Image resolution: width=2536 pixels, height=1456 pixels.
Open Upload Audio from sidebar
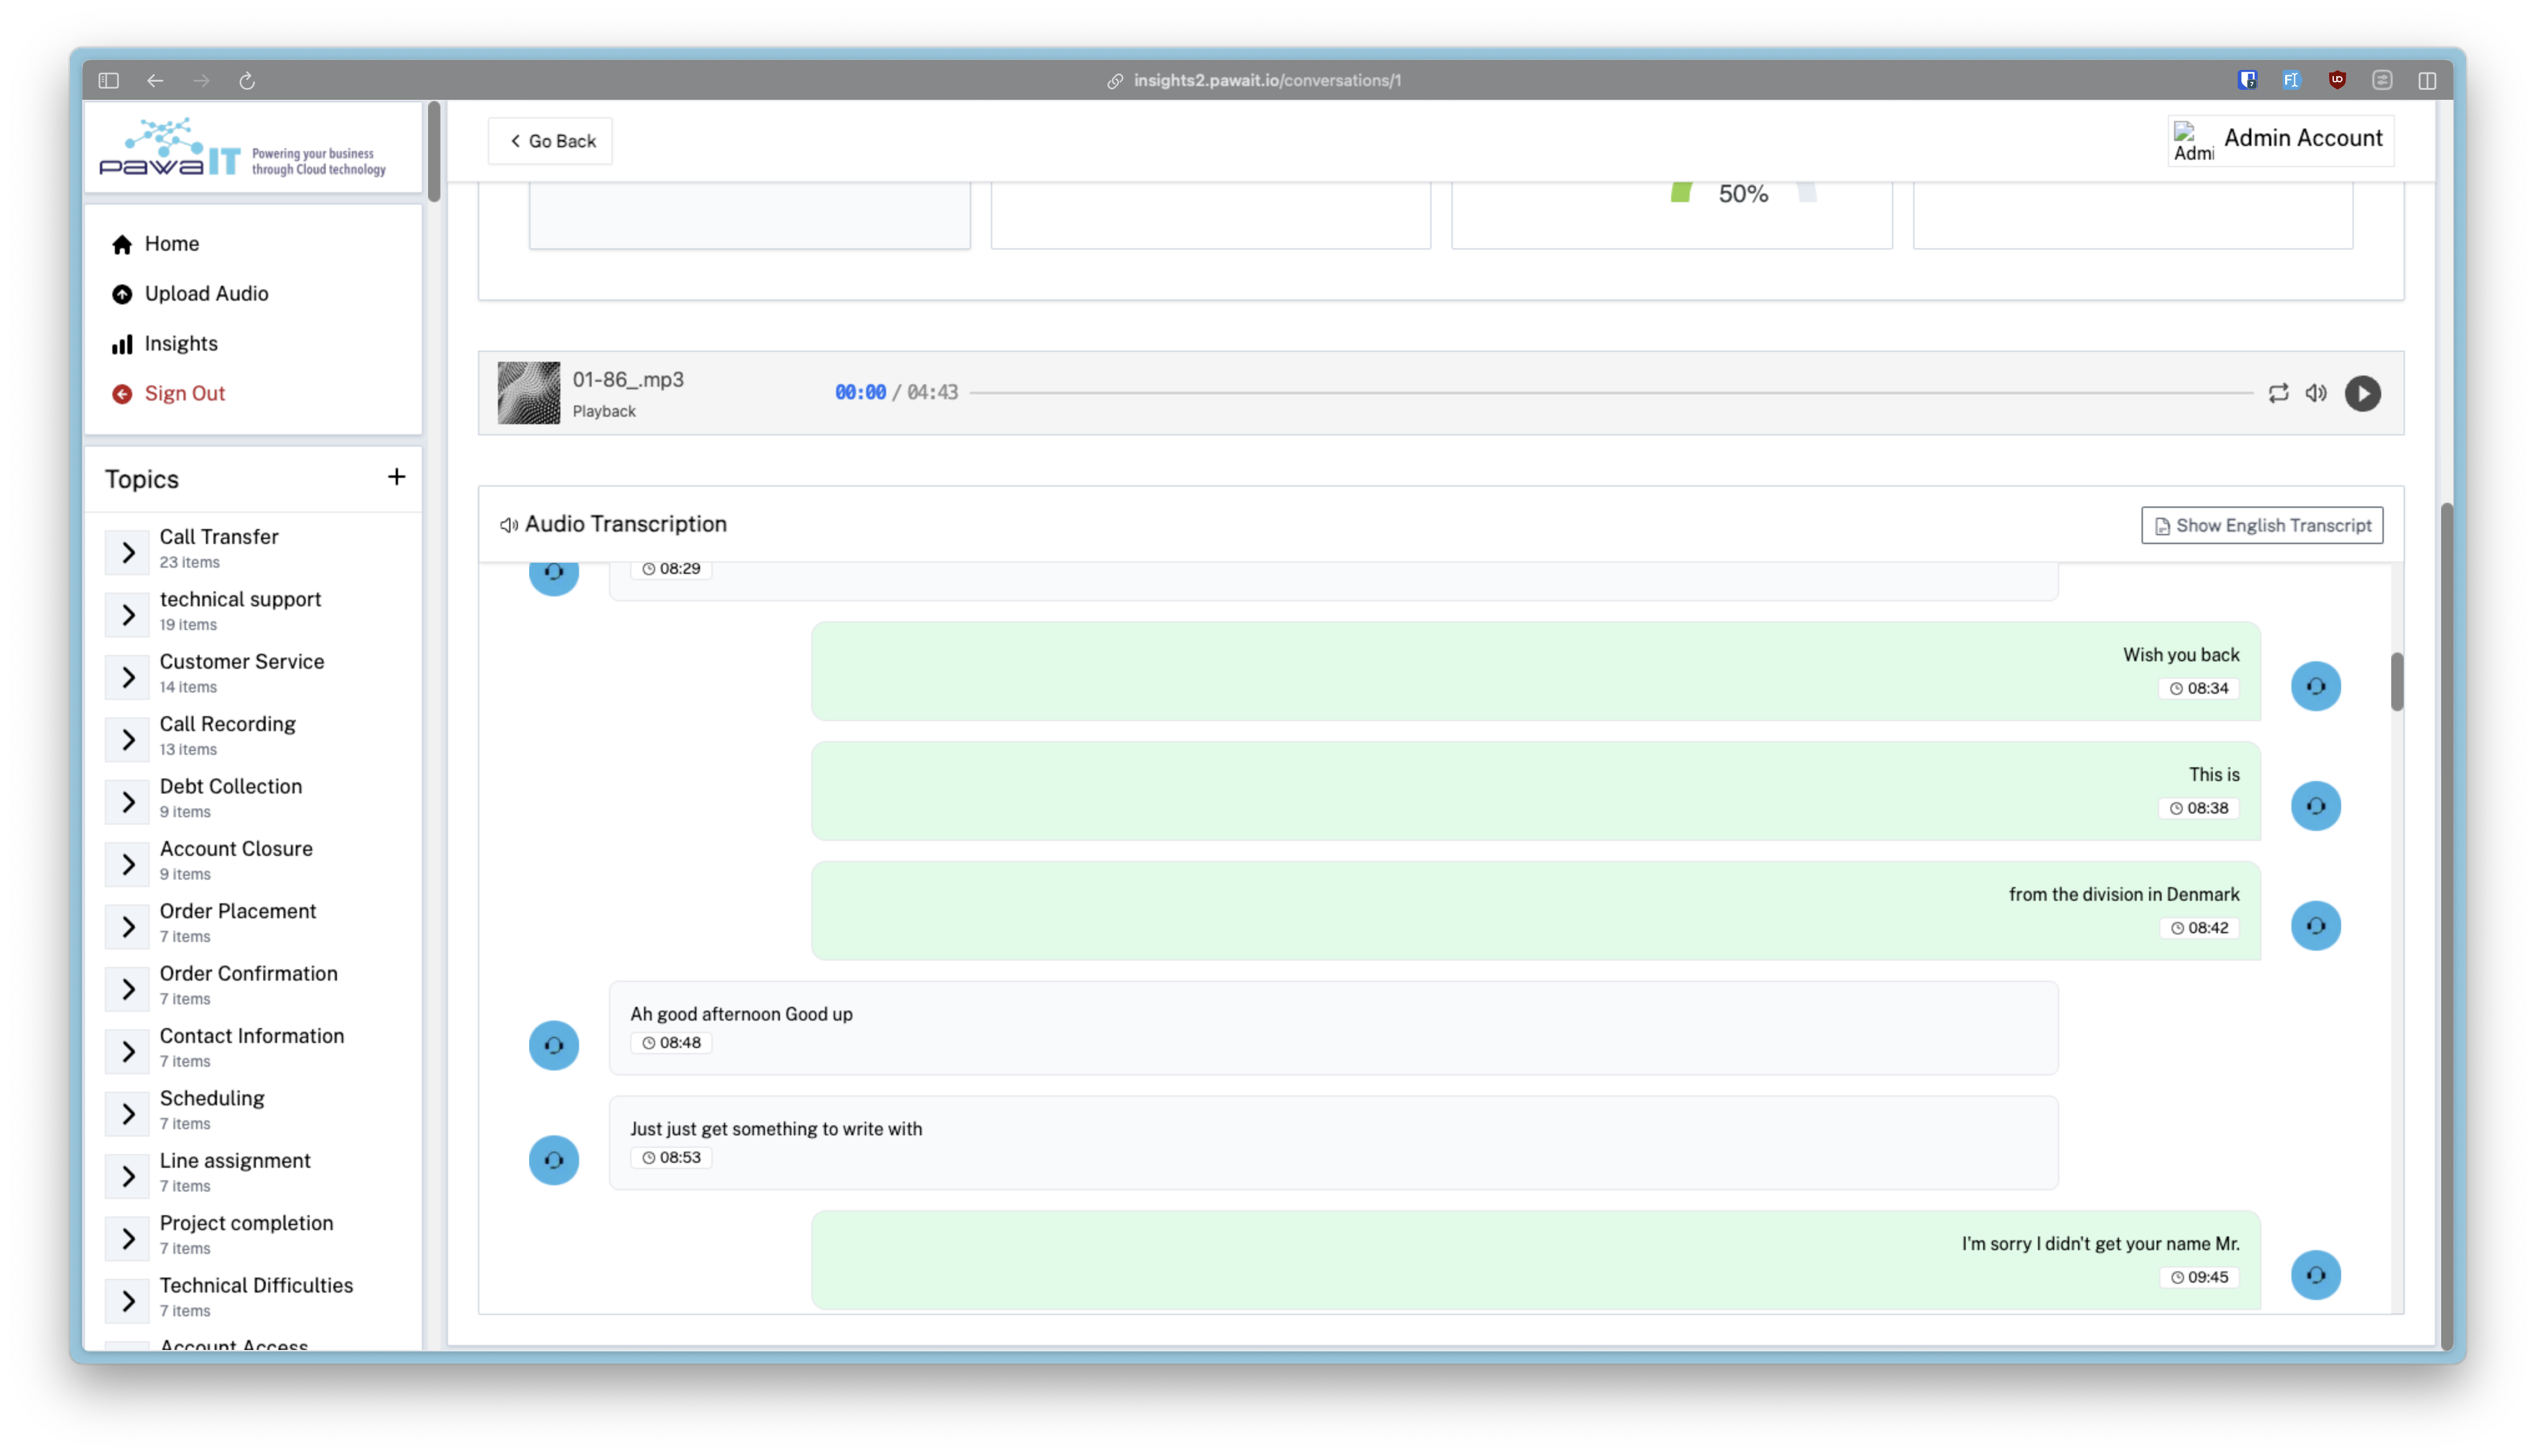[x=206, y=293]
